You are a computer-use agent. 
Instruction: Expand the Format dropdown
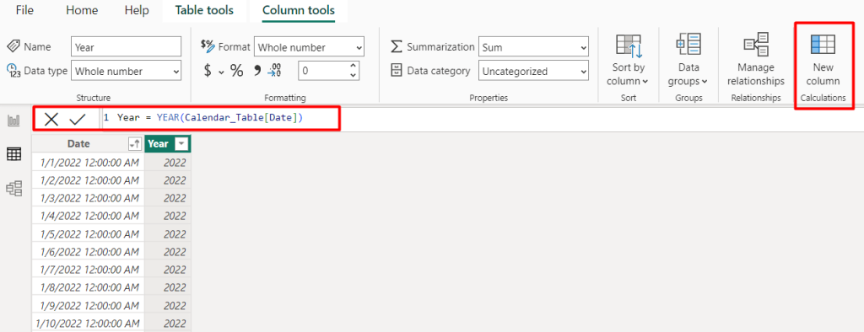[309, 47]
